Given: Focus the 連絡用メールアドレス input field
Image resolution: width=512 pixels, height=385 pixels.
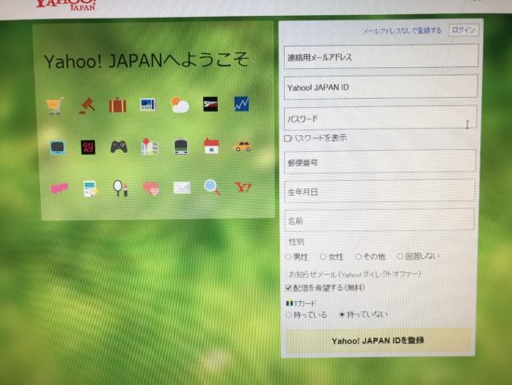Looking at the screenshot, I should pyautogui.click(x=381, y=57).
